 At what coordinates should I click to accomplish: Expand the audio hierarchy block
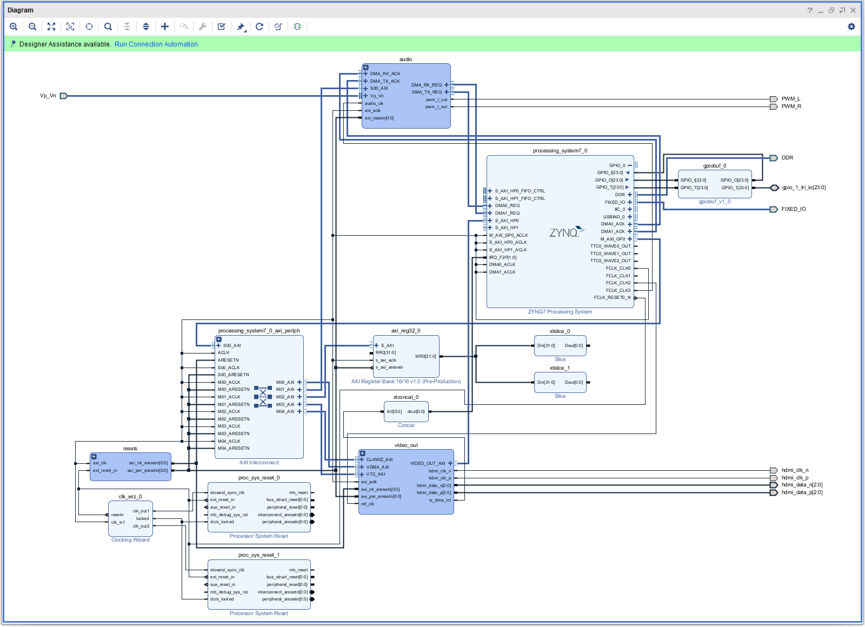pyautogui.click(x=366, y=68)
